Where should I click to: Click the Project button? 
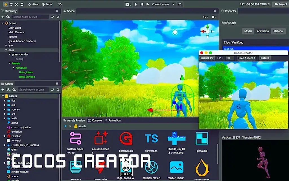click(x=281, y=4)
